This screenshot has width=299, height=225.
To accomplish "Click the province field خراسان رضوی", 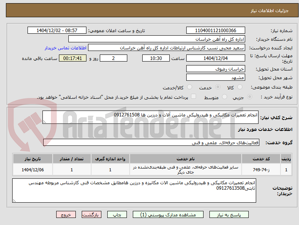I will (215, 69).
